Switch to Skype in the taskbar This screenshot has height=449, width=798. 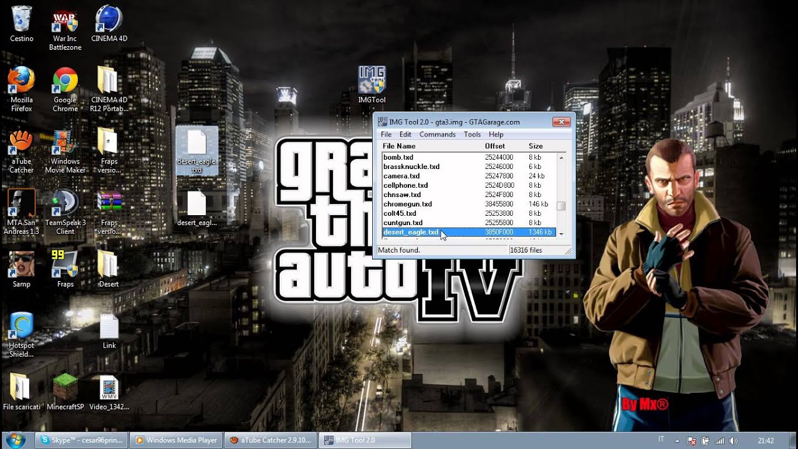click(x=81, y=440)
